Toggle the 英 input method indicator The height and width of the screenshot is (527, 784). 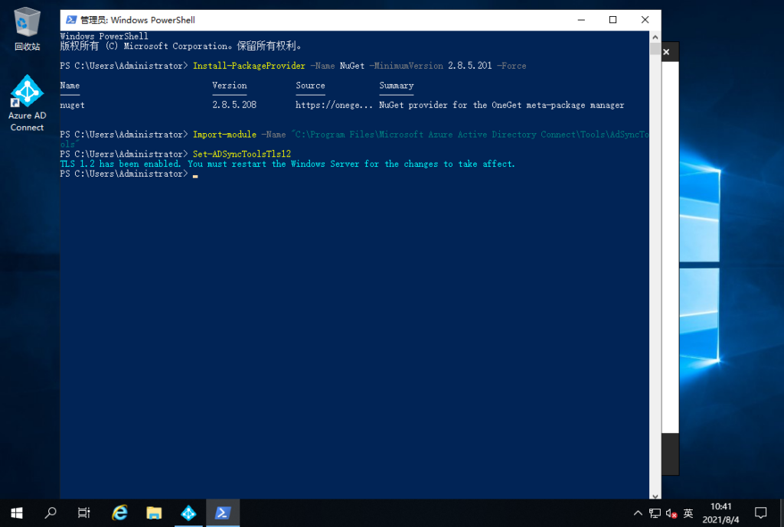(688, 513)
